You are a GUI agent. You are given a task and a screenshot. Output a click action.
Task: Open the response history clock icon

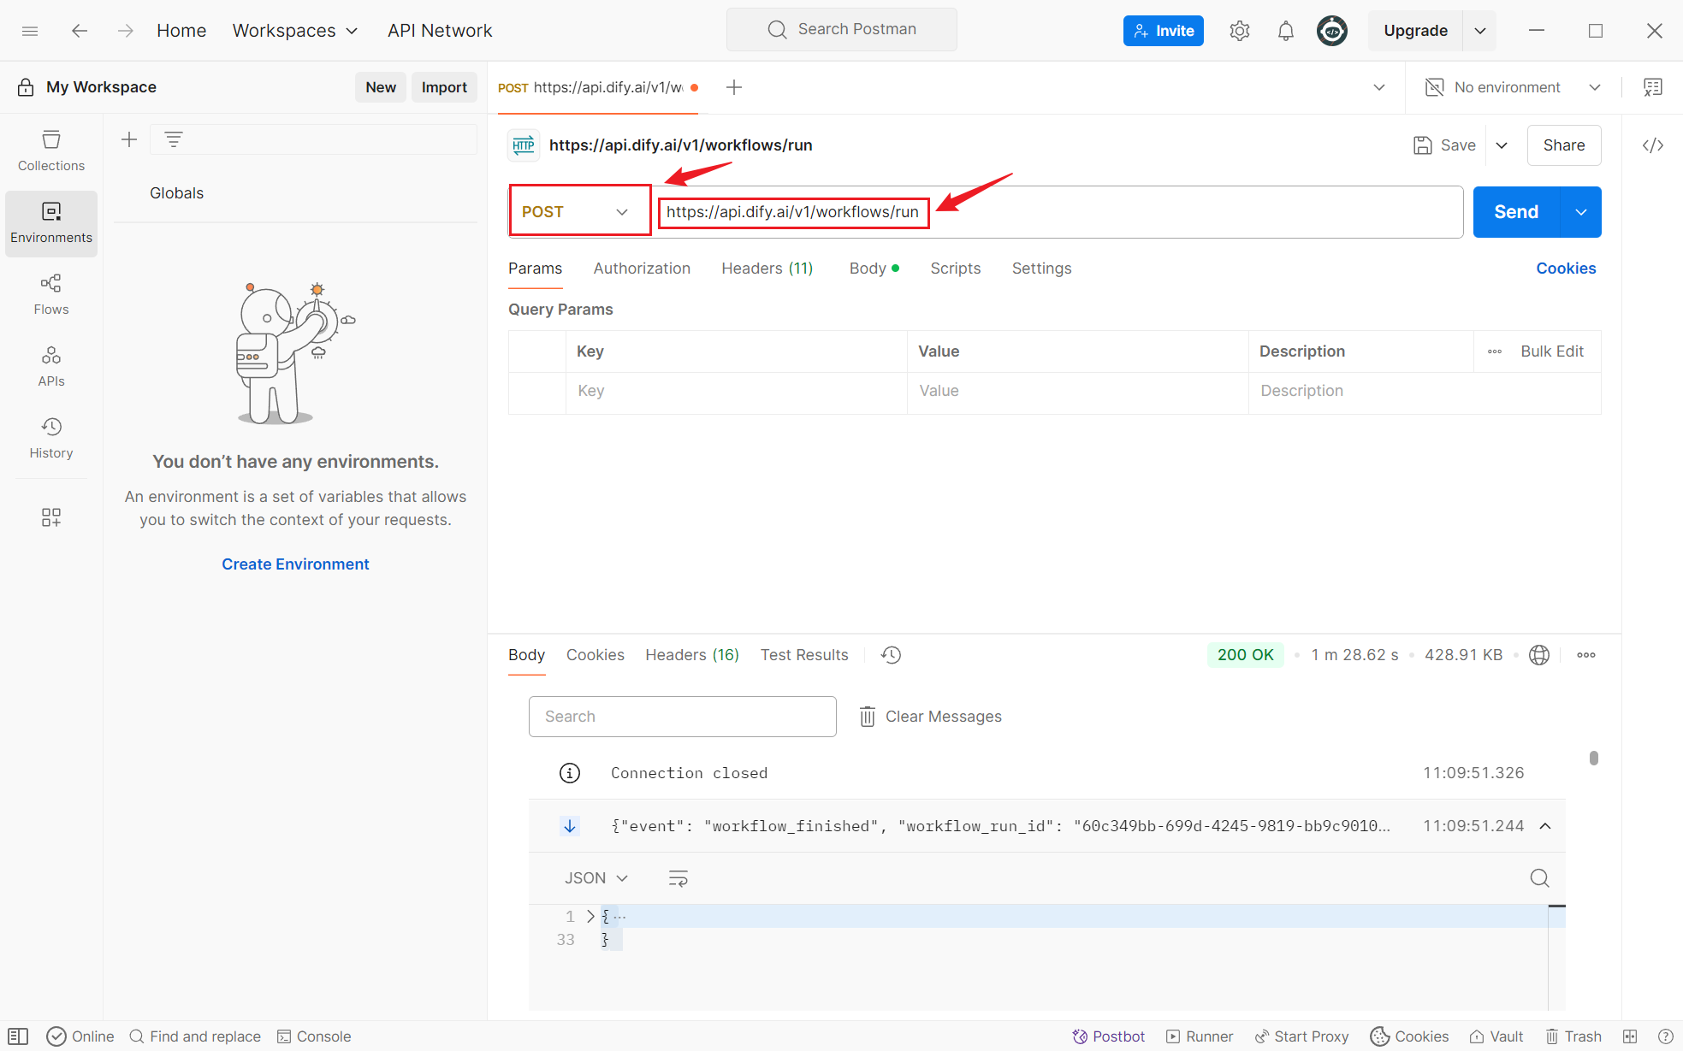coord(892,655)
